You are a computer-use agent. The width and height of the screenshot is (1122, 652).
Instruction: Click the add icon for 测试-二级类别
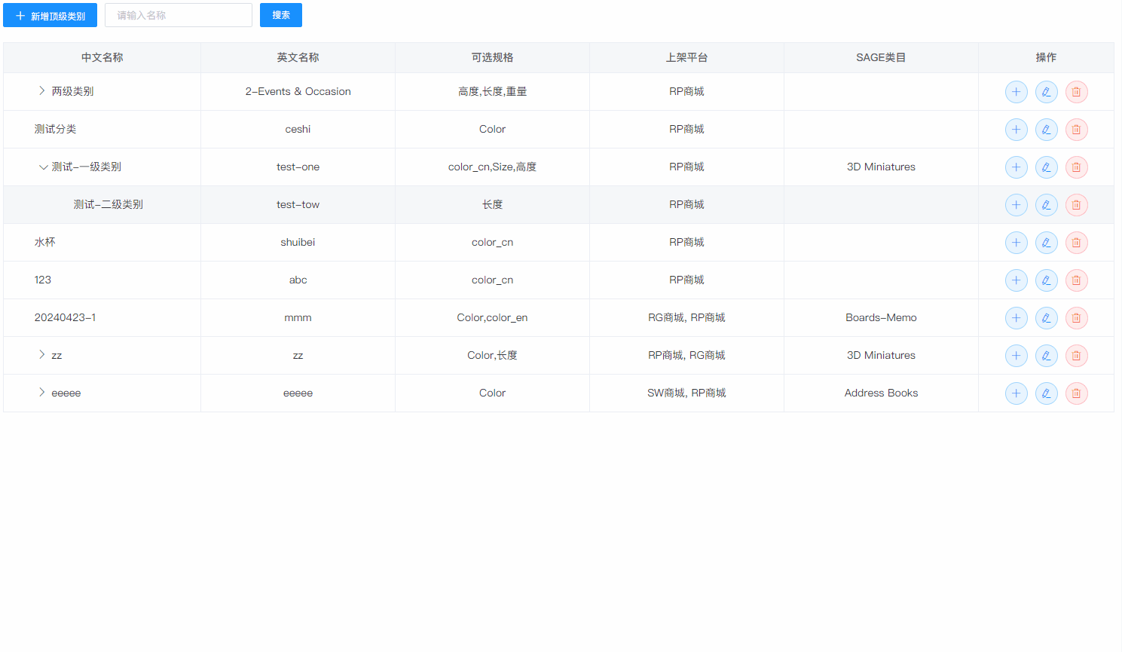1016,204
